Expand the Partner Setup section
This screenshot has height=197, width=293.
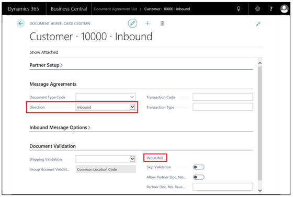coord(46,65)
